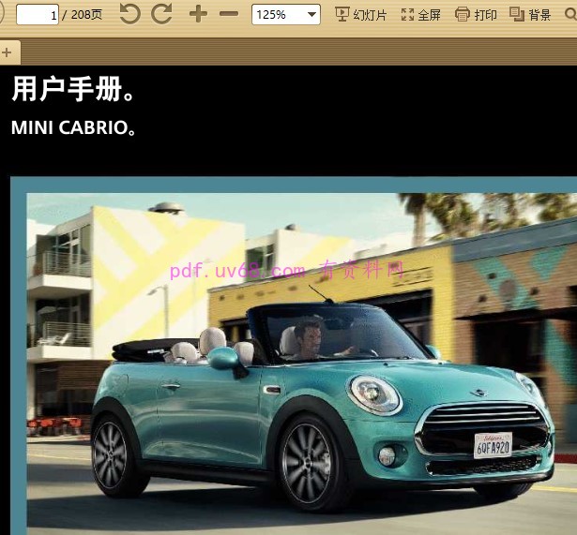Open the background settings (背景)
This screenshot has width=577, height=535.
pyautogui.click(x=530, y=15)
